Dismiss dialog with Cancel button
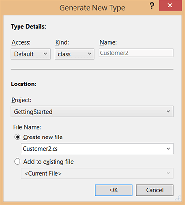 pyautogui.click(x=155, y=190)
